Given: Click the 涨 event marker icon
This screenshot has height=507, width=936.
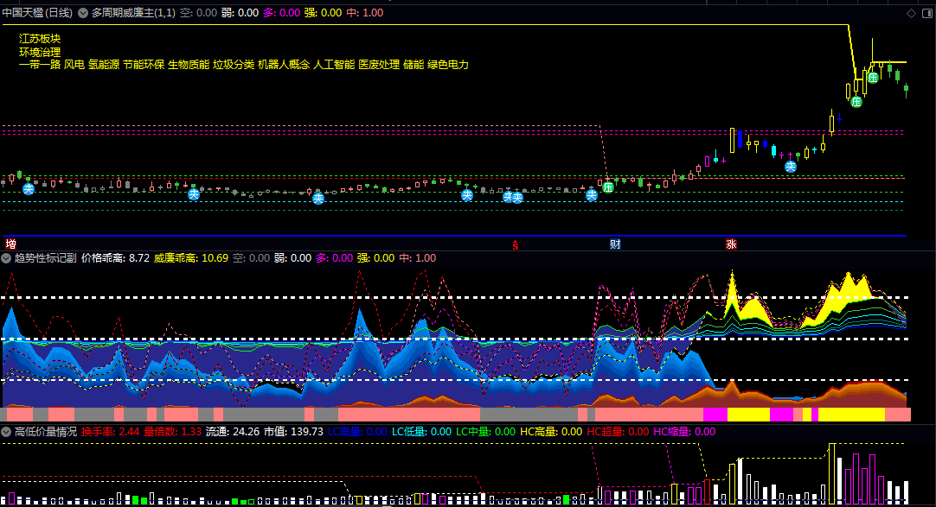Looking at the screenshot, I should pyautogui.click(x=732, y=244).
